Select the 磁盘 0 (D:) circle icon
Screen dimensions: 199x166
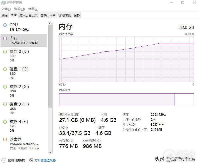pos(5,52)
